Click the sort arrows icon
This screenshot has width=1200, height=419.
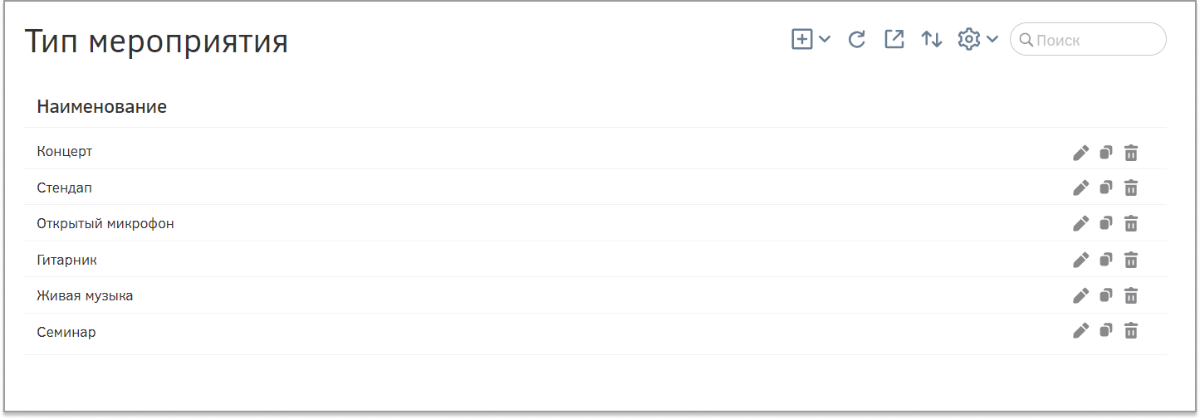[x=932, y=39]
